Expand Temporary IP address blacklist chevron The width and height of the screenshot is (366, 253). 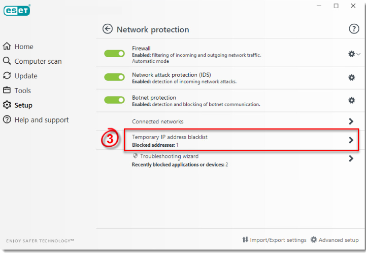coord(351,140)
